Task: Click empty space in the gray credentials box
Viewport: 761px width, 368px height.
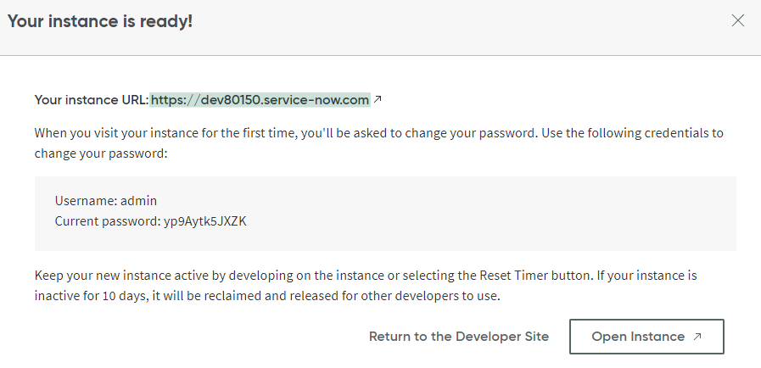Action: click(x=509, y=212)
